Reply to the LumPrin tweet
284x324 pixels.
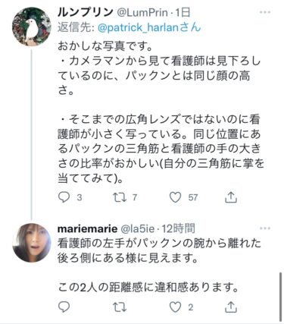click(x=64, y=197)
